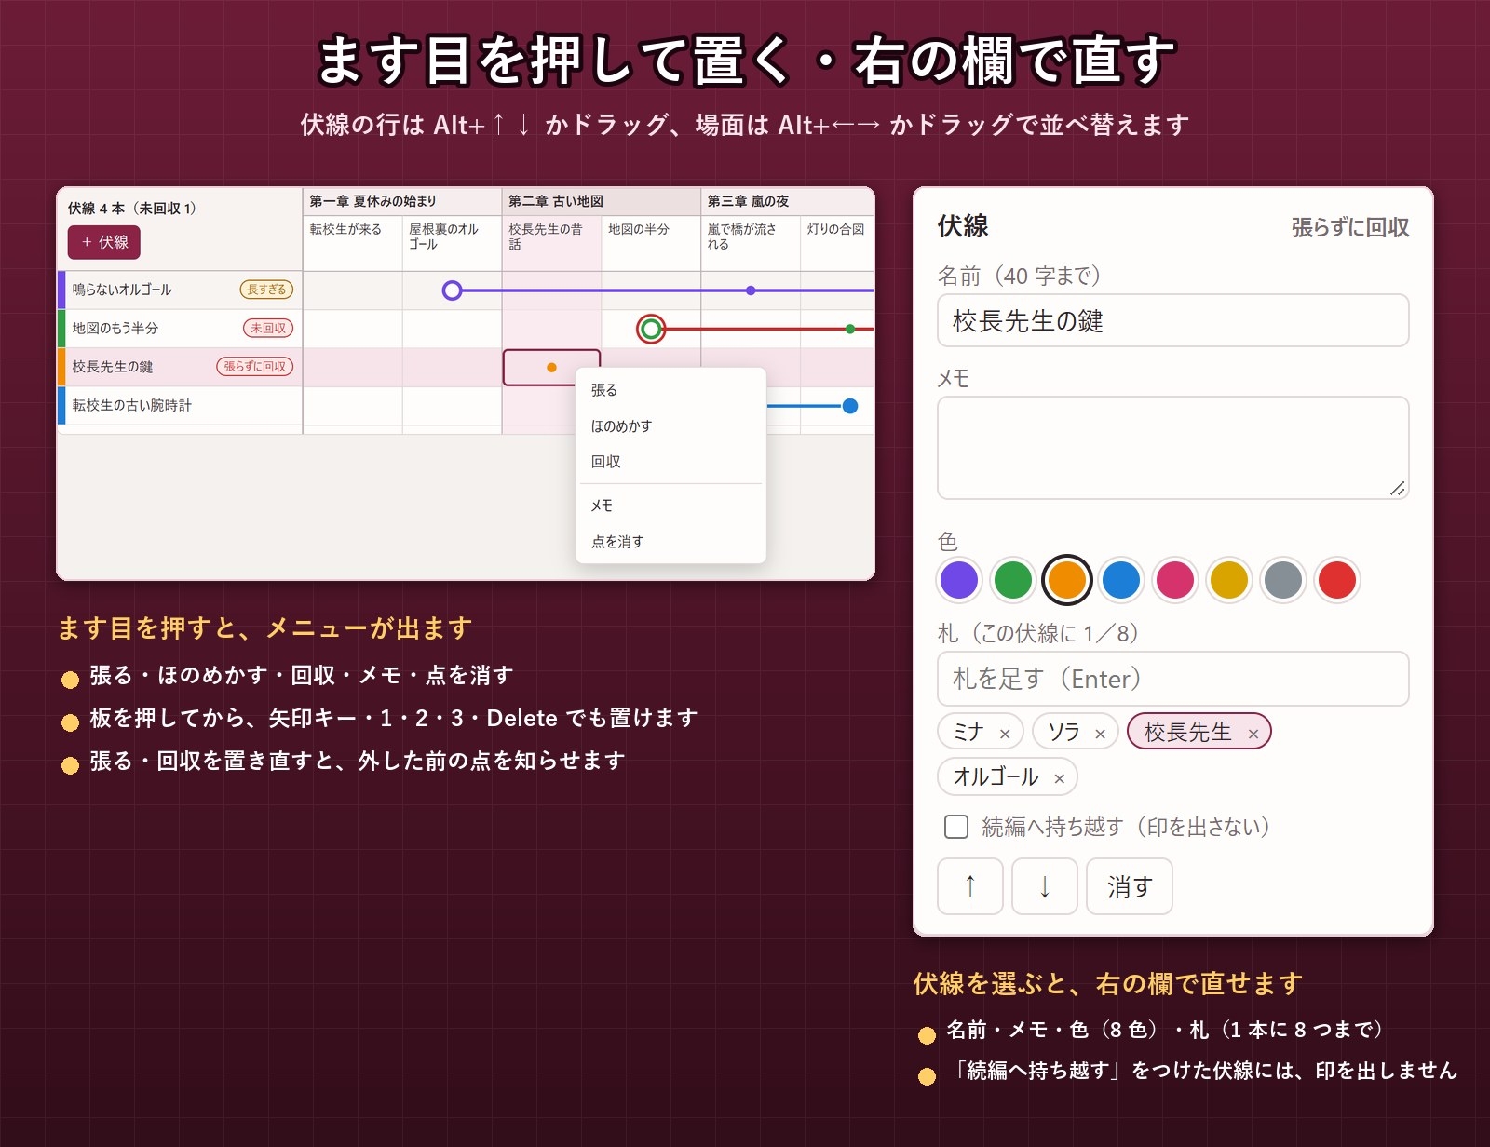Image resolution: width=1490 pixels, height=1147 pixels.
Task: Pick the blue color swatch
Action: click(x=1121, y=579)
